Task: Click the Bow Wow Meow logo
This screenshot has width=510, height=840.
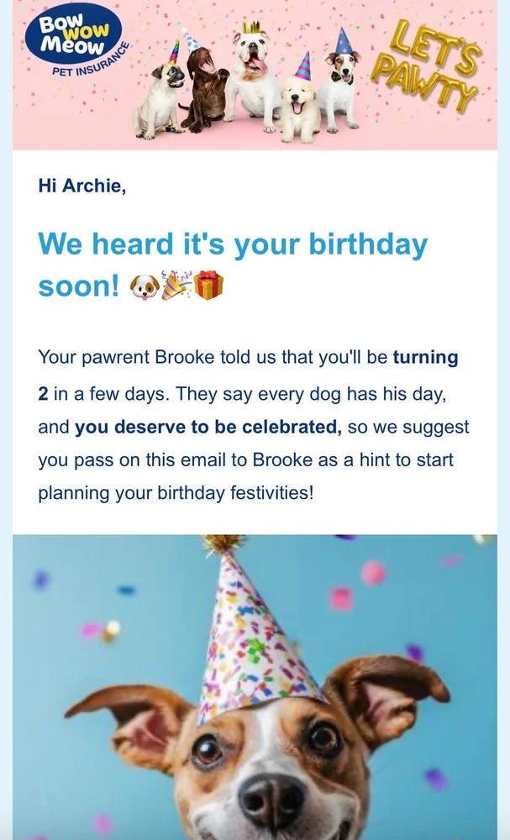Action: point(73,34)
